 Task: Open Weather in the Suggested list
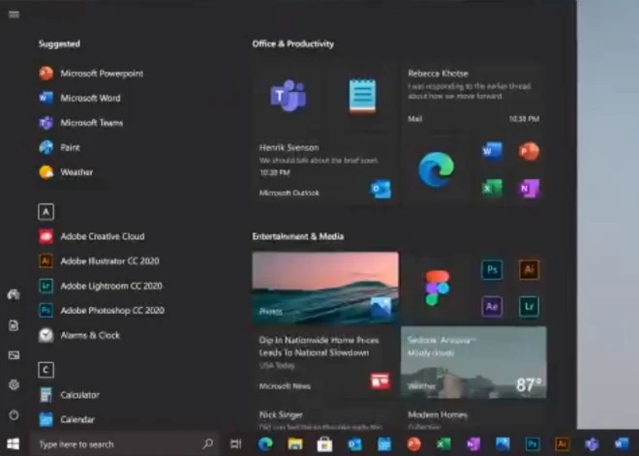66,172
